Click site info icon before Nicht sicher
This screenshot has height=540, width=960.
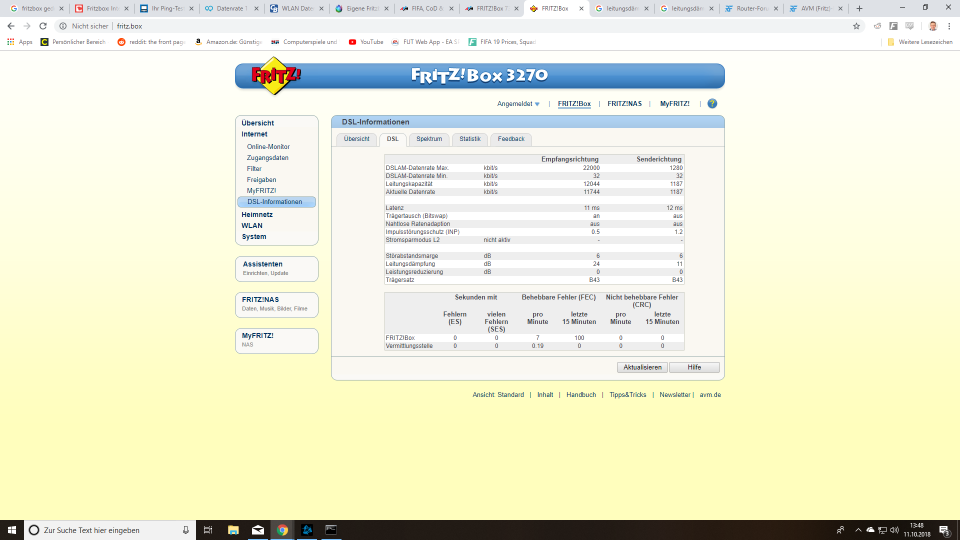click(x=63, y=26)
